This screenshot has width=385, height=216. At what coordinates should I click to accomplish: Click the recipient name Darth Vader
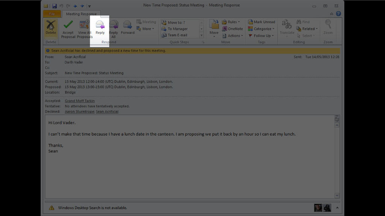(x=74, y=62)
